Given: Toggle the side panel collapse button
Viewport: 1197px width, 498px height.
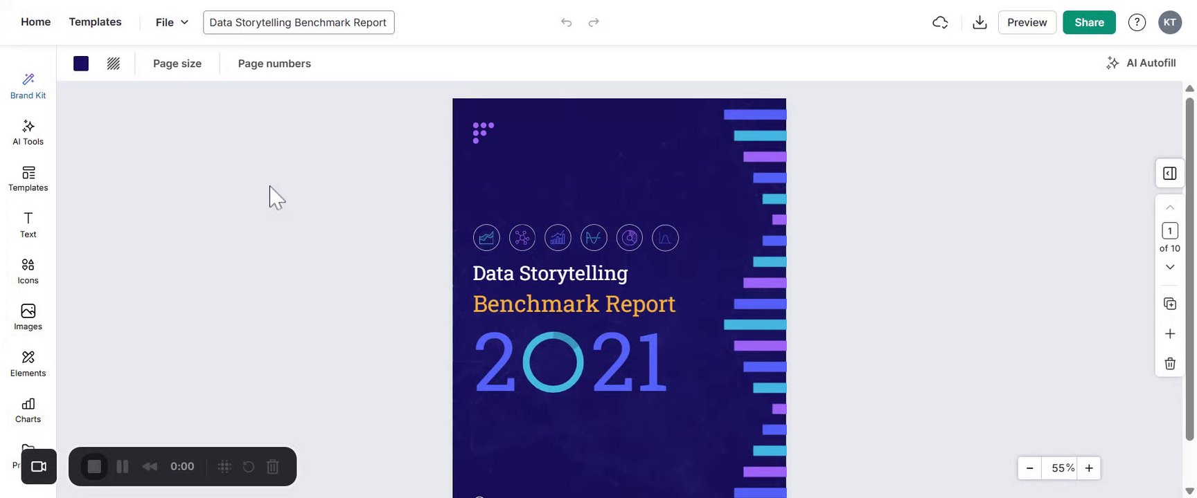Looking at the screenshot, I should (1170, 174).
